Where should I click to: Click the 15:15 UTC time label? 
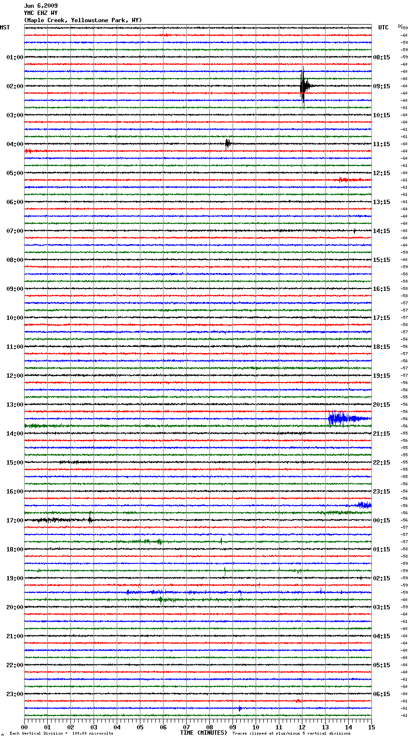tap(382, 260)
